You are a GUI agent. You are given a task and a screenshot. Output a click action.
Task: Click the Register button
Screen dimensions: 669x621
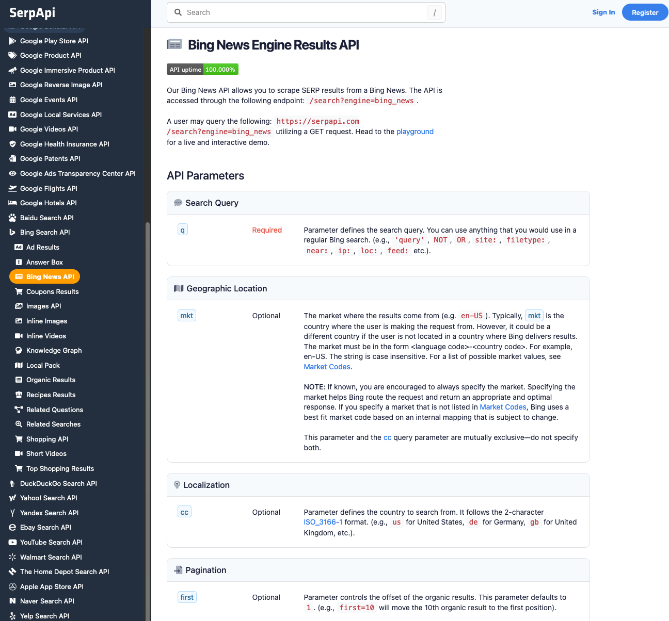tap(645, 12)
